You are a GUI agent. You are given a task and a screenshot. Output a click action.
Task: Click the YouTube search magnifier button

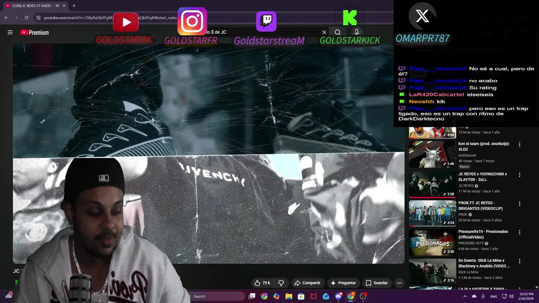click(337, 32)
